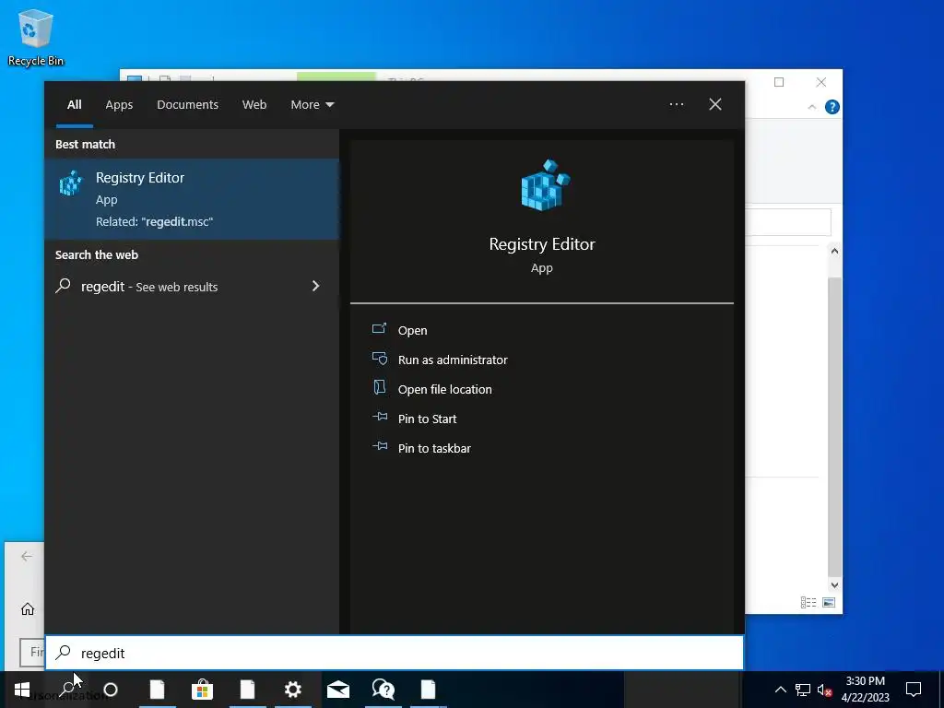Click the back arrow in Settings window

pos(27,556)
